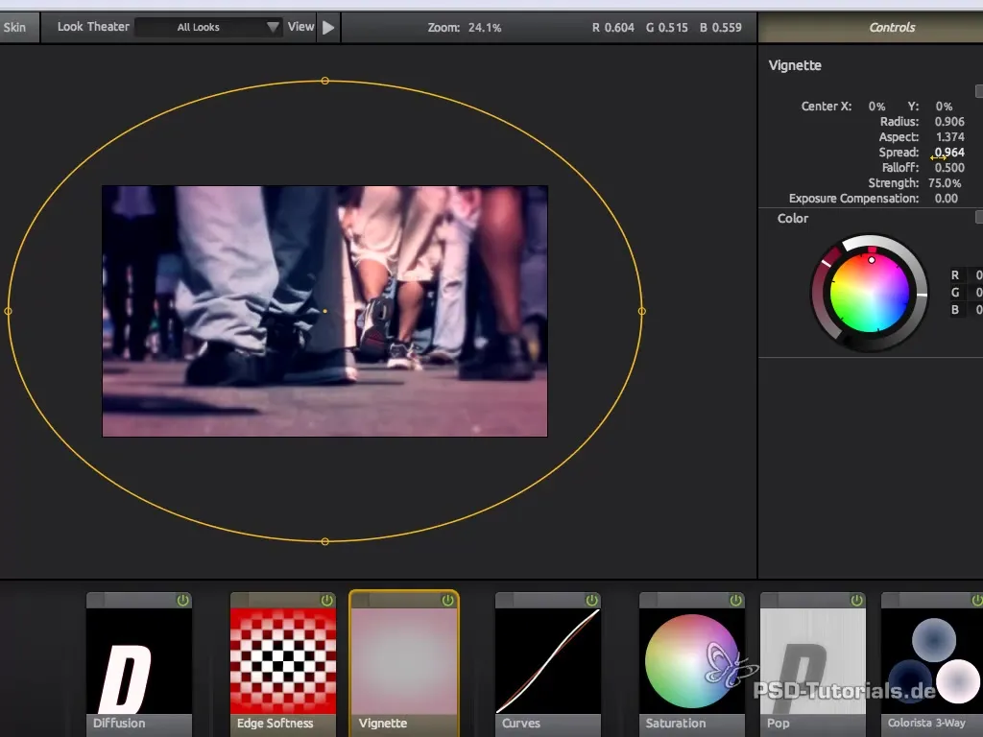Click the Exposure Compensation label
The height and width of the screenshot is (737, 983).
click(853, 198)
